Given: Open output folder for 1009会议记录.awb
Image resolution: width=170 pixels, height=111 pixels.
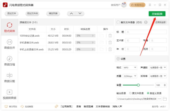Looking at the screenshot, I should 102,35.
